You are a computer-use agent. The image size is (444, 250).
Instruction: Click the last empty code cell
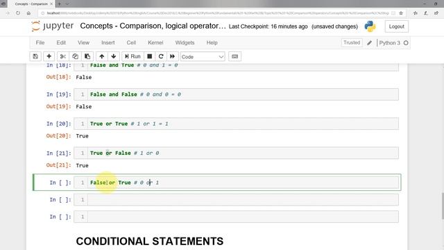pyautogui.click(x=236, y=217)
